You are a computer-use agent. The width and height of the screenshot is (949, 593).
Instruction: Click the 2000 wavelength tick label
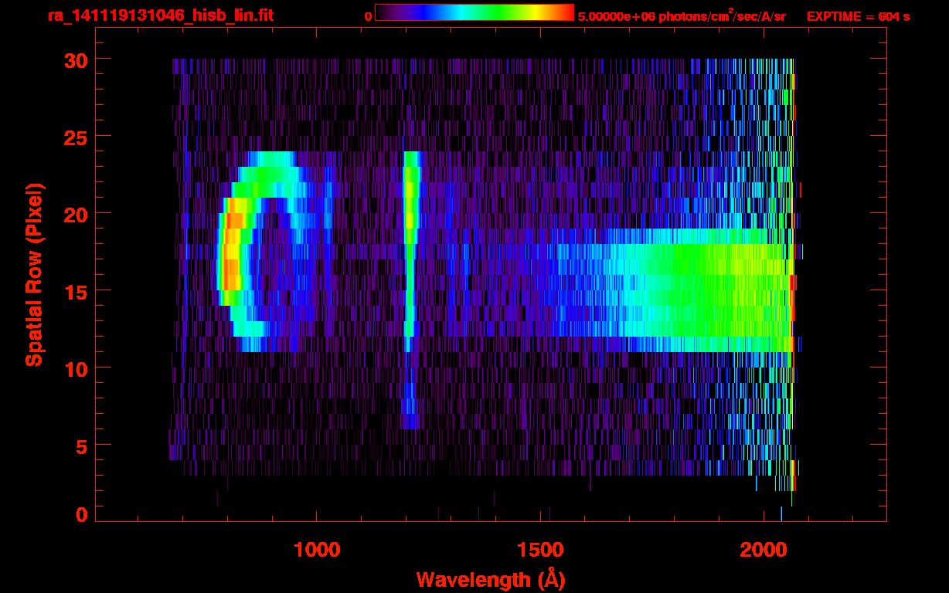[764, 549]
